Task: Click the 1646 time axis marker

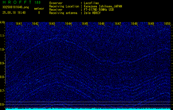Action: pyautogui.click(x=101, y=24)
